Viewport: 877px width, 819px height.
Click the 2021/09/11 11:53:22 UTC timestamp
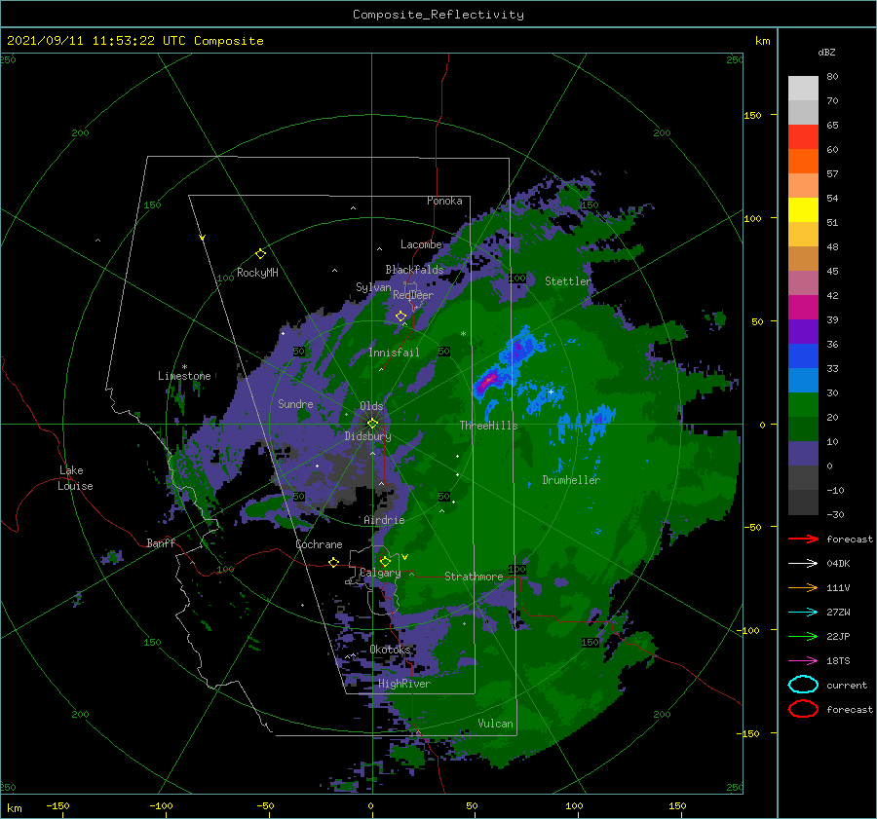point(134,41)
